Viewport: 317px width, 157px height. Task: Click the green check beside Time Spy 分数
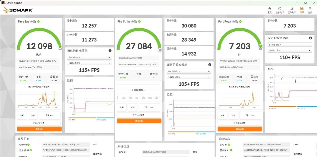(x=38, y=21)
